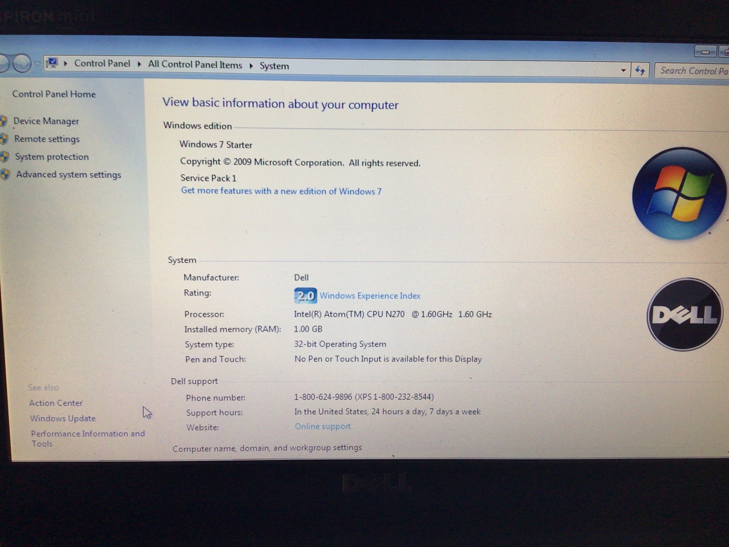729x547 pixels.
Task: Select Dell manufacturer value
Action: coord(301,278)
